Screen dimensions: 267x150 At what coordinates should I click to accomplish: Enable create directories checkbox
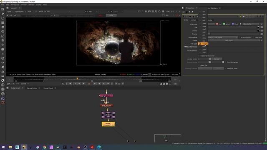pos(199,56)
